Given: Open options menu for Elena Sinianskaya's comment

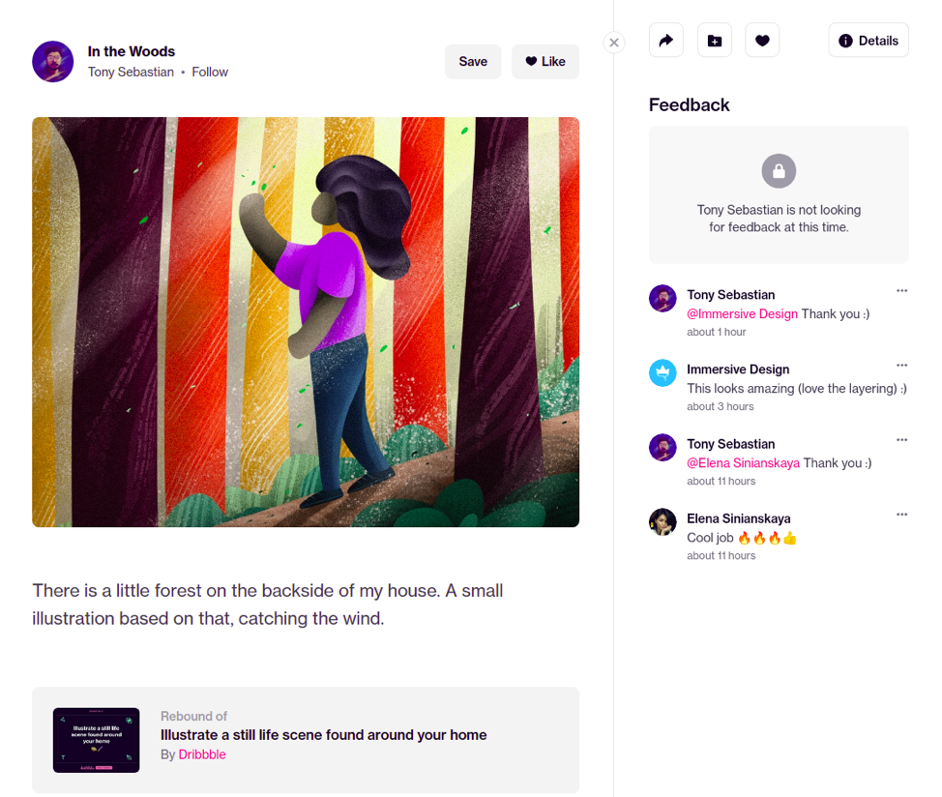Looking at the screenshot, I should 901,515.
